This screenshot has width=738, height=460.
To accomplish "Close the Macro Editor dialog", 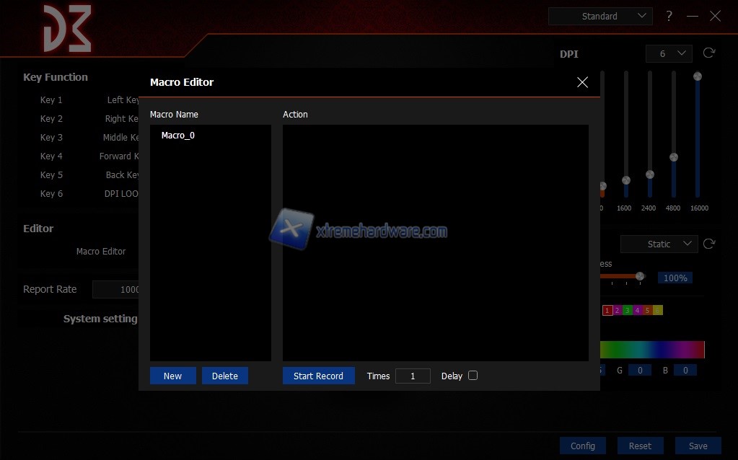I will (582, 82).
